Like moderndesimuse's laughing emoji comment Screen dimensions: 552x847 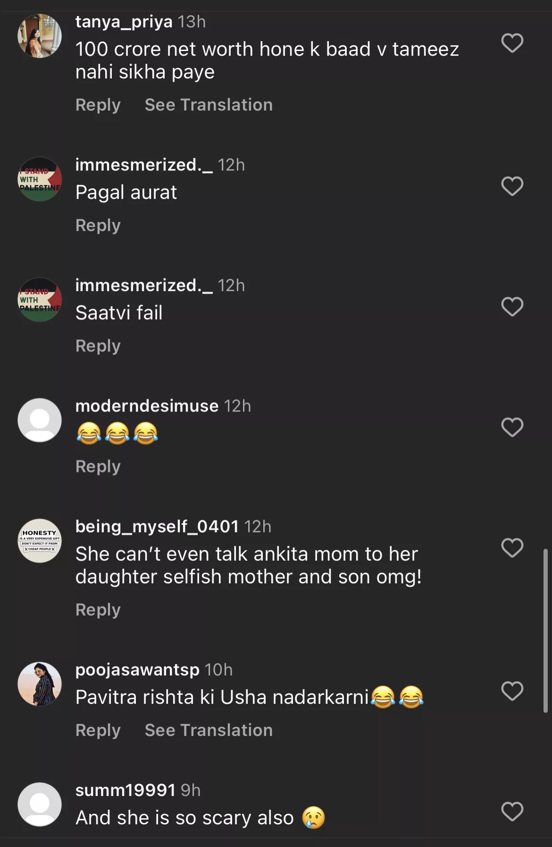click(x=512, y=427)
